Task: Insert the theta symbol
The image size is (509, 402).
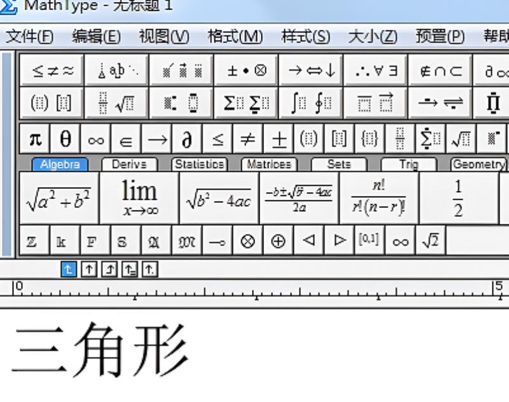Action: coord(66,139)
